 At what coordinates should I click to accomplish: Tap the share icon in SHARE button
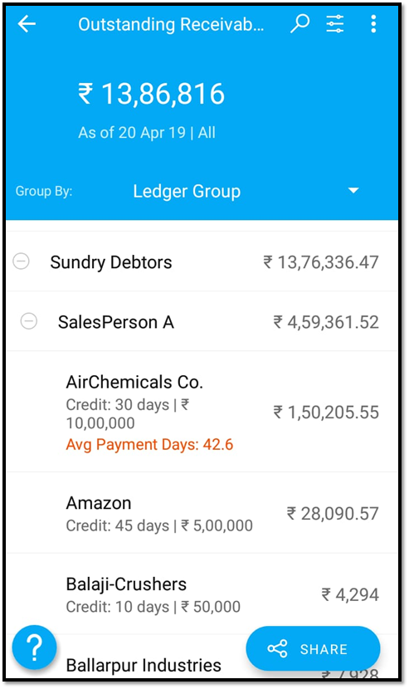pos(277,648)
